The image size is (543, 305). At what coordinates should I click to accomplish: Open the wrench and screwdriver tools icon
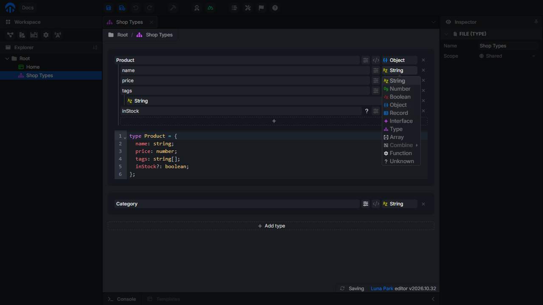pos(248,8)
